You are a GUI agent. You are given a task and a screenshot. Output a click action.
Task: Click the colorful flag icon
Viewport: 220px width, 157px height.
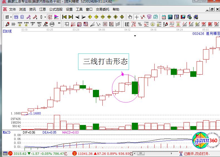[56, 17]
